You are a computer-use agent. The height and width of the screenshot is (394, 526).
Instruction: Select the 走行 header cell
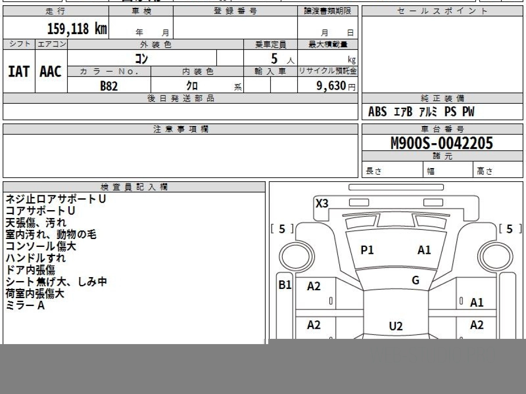tap(56, 11)
